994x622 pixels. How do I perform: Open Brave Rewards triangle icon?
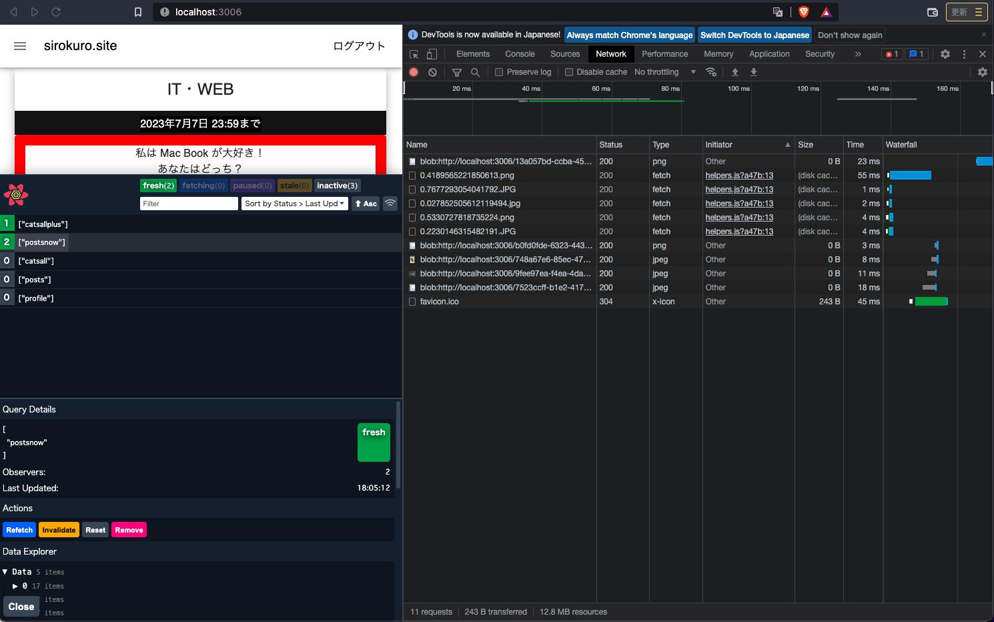point(826,12)
